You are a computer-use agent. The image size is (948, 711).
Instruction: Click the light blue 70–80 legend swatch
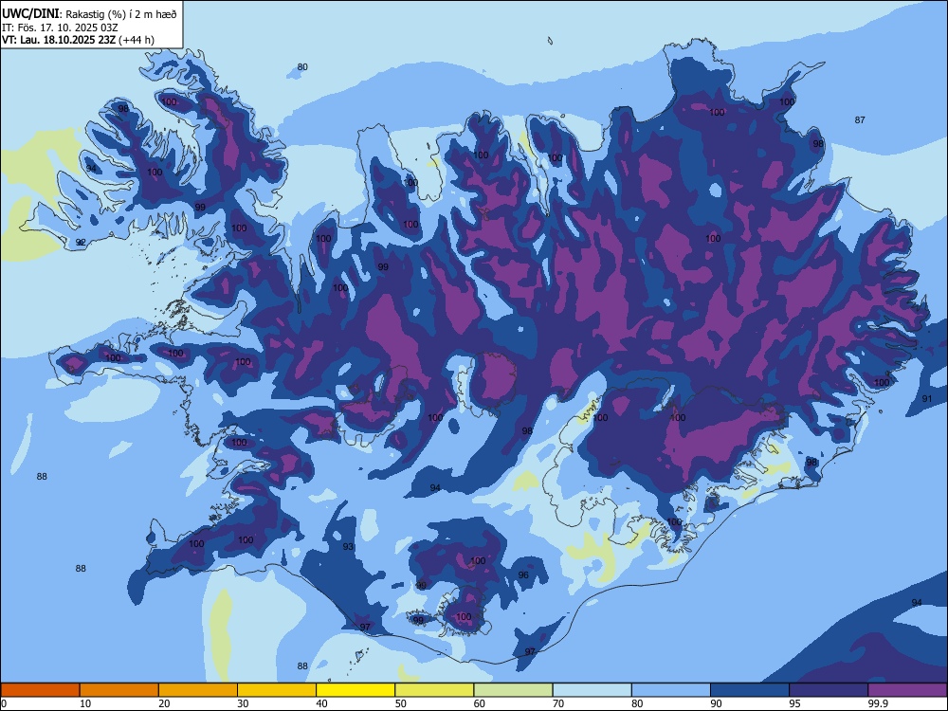(592, 690)
